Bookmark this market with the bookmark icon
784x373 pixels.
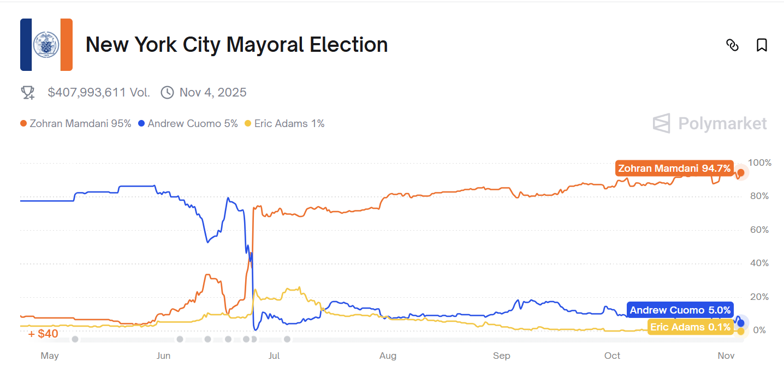pyautogui.click(x=762, y=45)
